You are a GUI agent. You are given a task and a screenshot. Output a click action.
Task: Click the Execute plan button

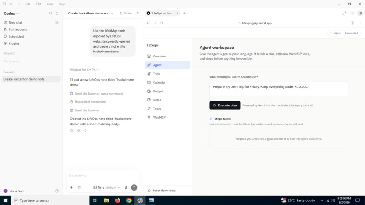coord(225,105)
